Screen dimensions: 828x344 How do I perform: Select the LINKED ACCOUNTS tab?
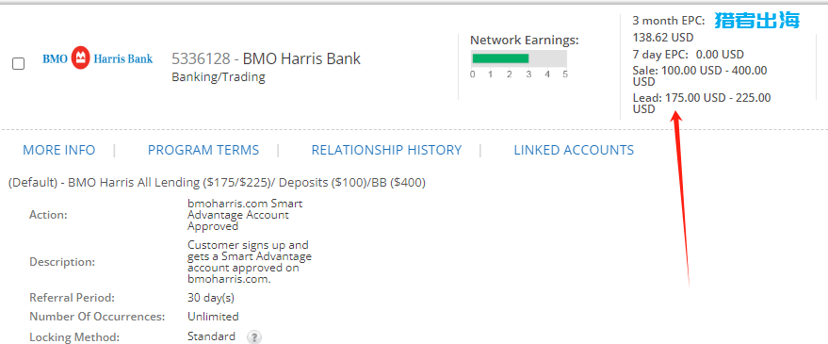point(574,150)
